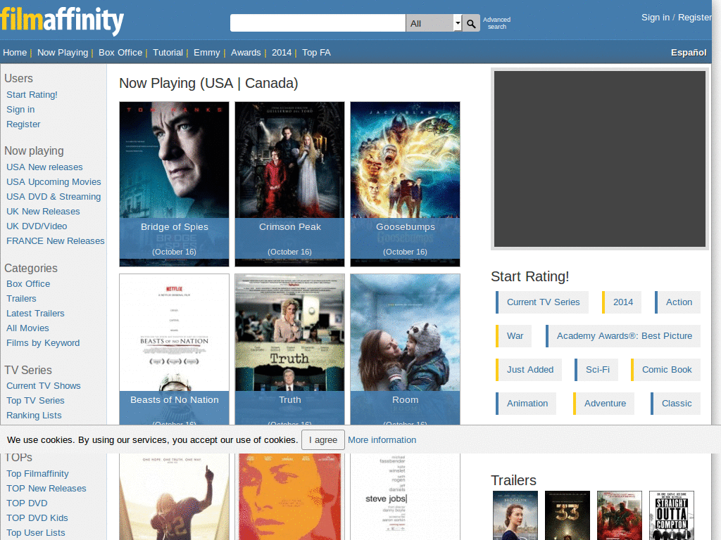The image size is (721, 540).
Task: Select the Comic Book rating tag
Action: click(x=666, y=370)
